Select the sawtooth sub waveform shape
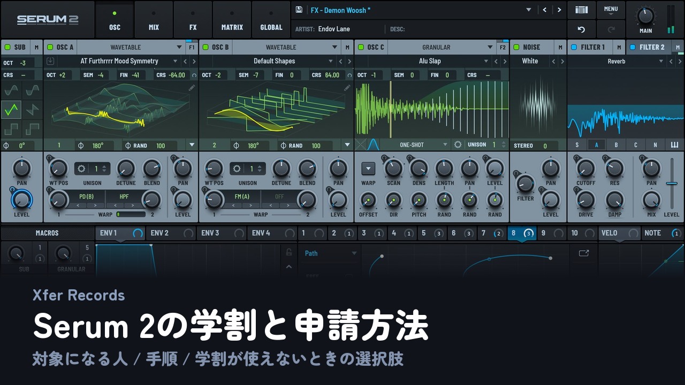685x385 pixels. 32,110
